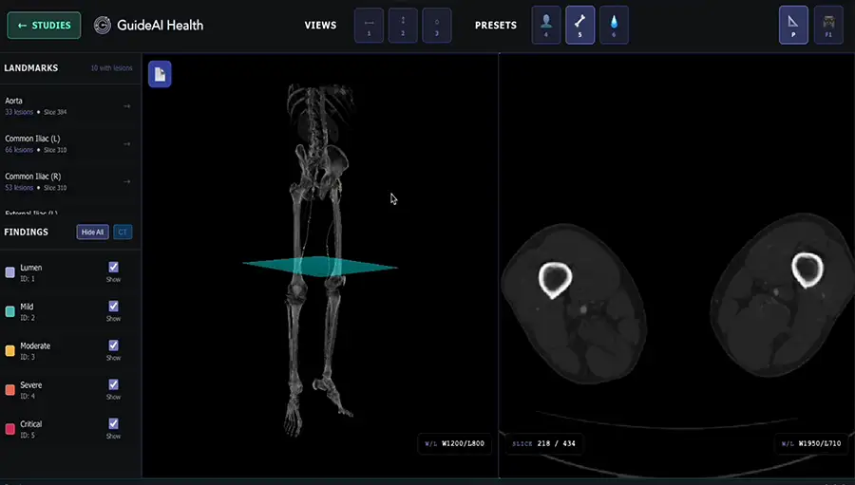Select the person silhouette preset
This screenshot has width=855, height=485.
click(546, 25)
